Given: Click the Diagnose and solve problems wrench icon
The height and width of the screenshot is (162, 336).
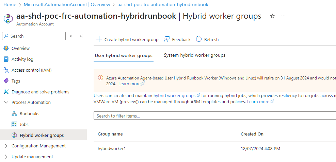Looking at the screenshot, I should 6,92.
